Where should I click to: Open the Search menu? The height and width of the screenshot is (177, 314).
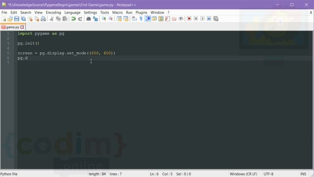point(26,12)
